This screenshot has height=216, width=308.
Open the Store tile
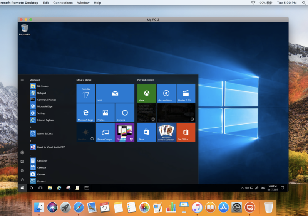pos(147,132)
